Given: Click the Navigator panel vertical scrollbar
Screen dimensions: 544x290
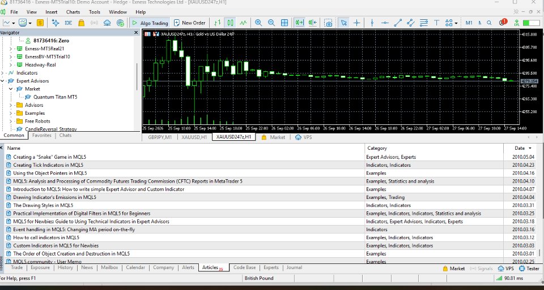Looking at the screenshot, I should [x=137, y=76].
